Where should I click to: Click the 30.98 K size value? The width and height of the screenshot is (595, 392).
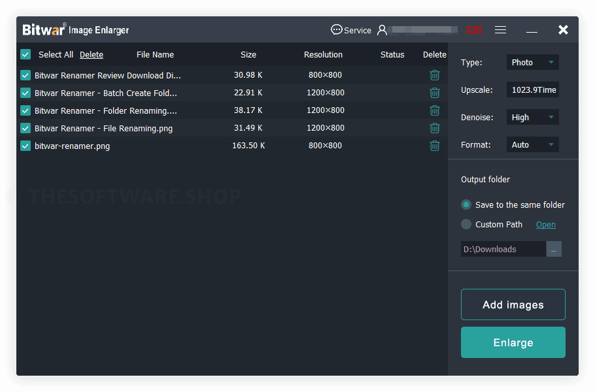click(248, 75)
